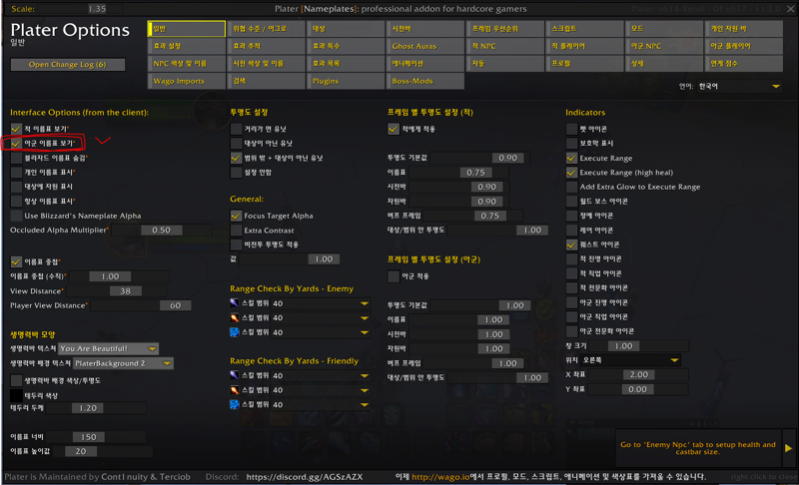Click the Indicators section heading
Screen dimensions: 799x485
coord(585,113)
